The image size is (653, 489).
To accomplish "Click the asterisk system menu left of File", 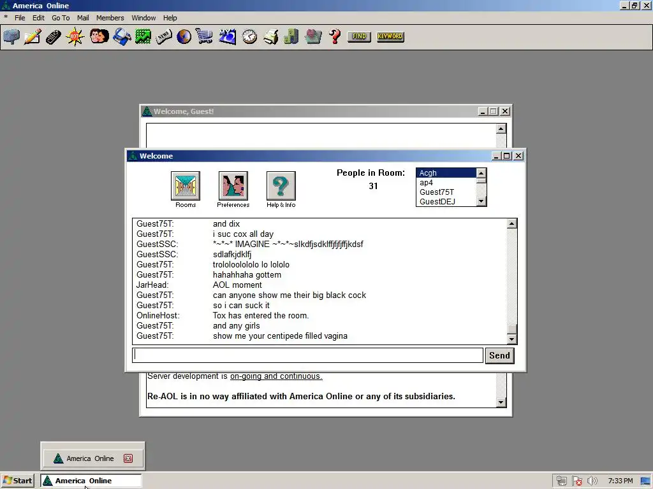I will (x=6, y=18).
